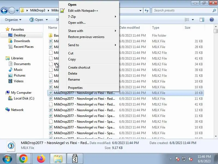Screen dimensions: 218x164
Task: Click the taskbar clock 11:46 PM
Action: (x=204, y=156)
